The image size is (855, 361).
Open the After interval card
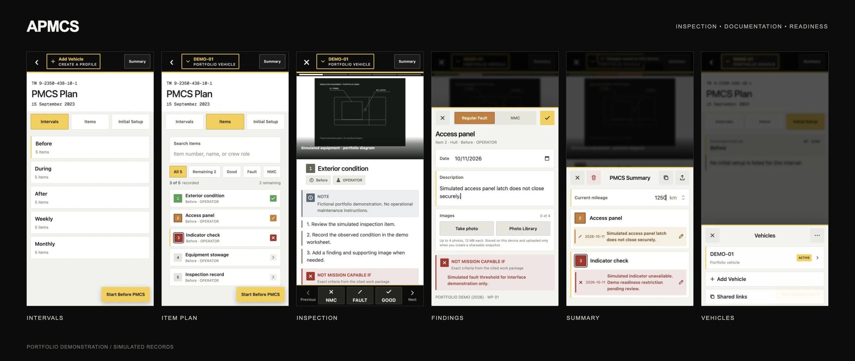point(90,197)
